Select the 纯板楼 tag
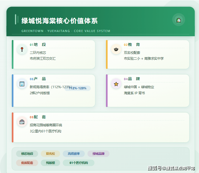This screenshot has width=199, height=173. (50, 163)
